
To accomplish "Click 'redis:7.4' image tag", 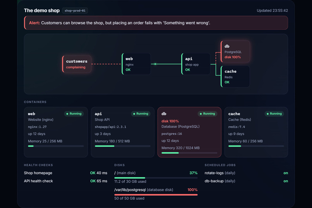I will point(237,127).
